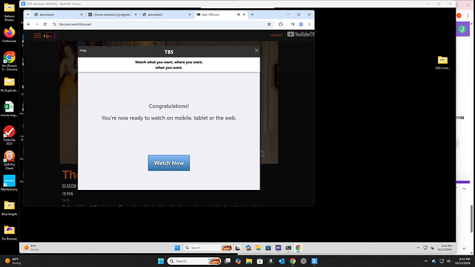The height and width of the screenshot is (267, 475).
Task: Open the remote desktop Start menu
Action: tap(177, 248)
